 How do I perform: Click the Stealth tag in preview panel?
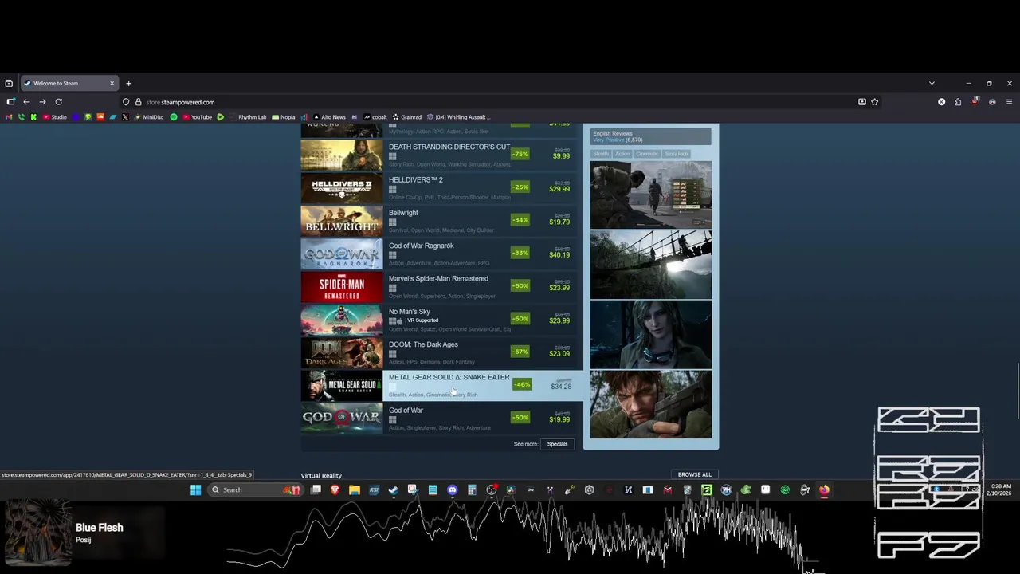[x=600, y=154]
